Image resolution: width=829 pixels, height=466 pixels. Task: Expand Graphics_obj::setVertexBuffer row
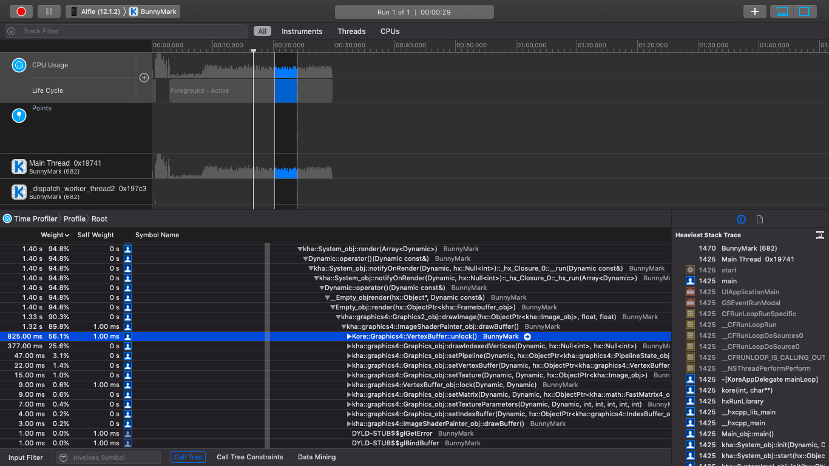349,366
